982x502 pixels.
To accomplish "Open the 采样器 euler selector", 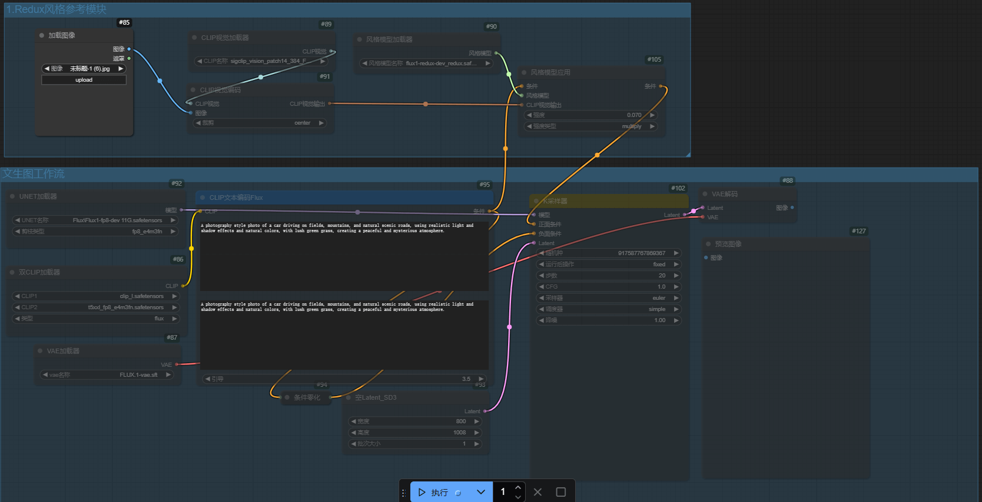I will (609, 298).
